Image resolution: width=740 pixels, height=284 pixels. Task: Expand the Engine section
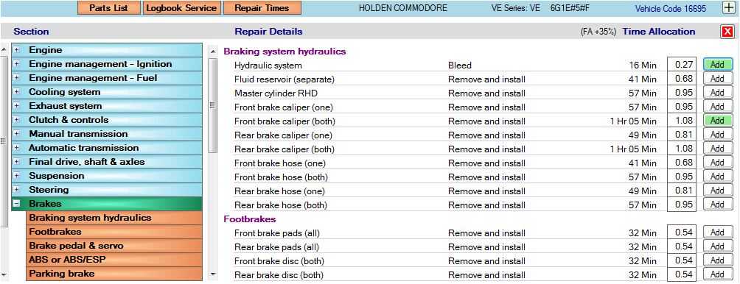click(16, 50)
